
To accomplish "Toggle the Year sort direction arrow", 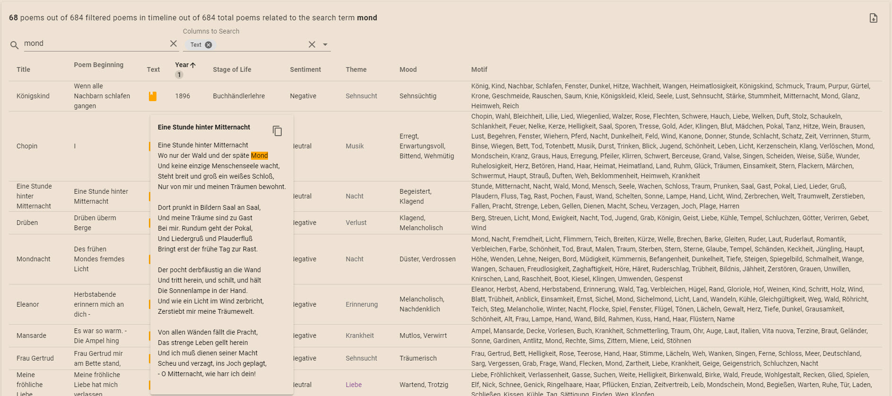I will (193, 65).
